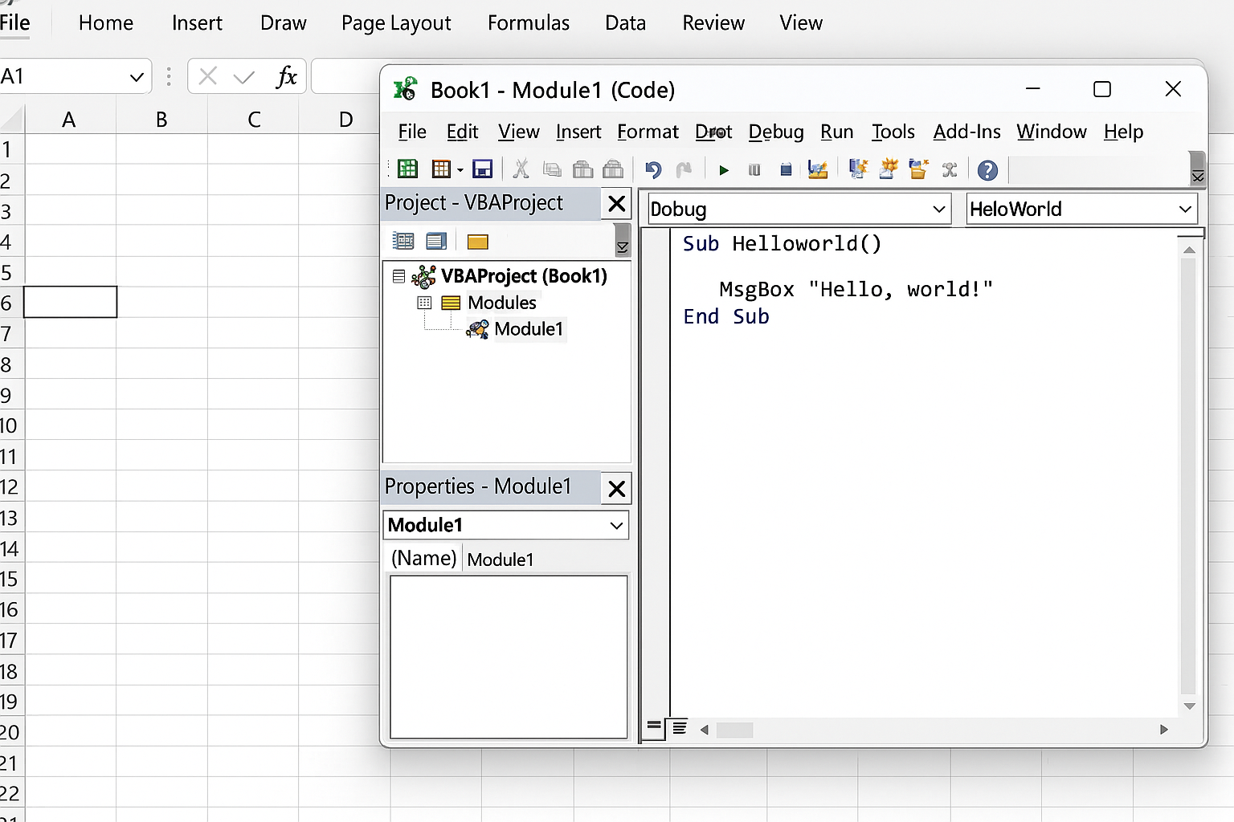Select Module1 in the project tree
Viewport: 1234px width, 822px height.
(x=529, y=329)
